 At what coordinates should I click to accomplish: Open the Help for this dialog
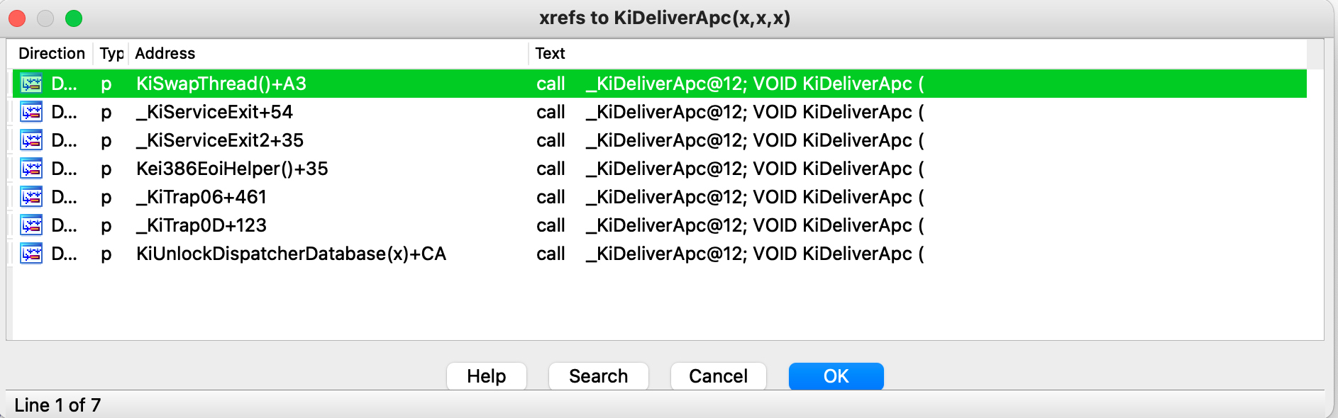pyautogui.click(x=486, y=376)
